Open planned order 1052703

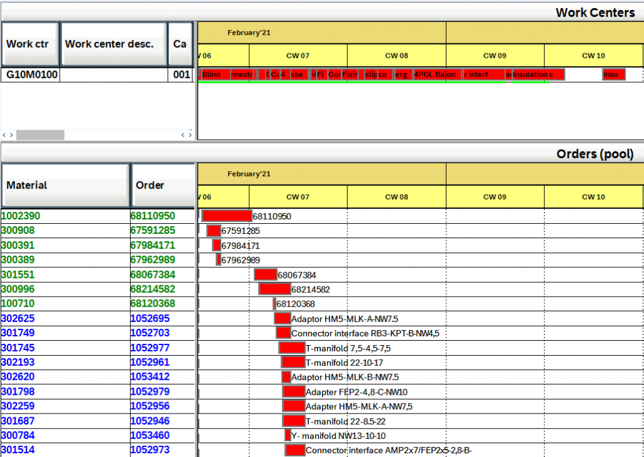[150, 333]
